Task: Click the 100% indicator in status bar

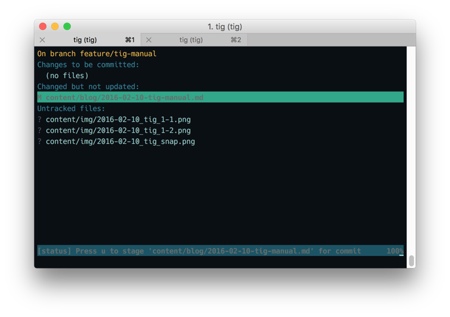Action: coord(395,251)
